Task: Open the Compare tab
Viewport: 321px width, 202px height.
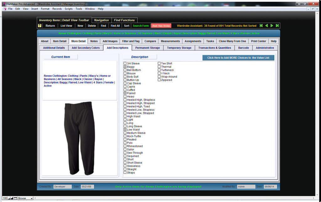Action: click(x=150, y=41)
